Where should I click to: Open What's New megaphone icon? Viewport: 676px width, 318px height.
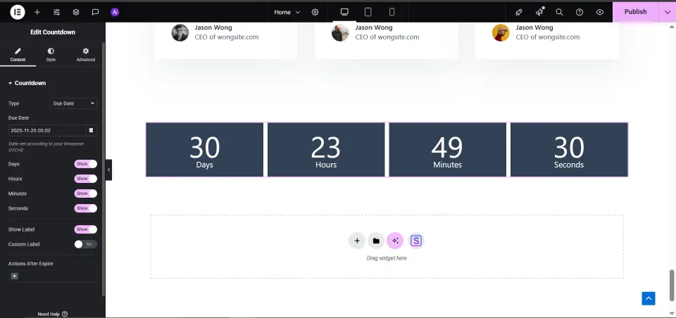pos(539,12)
